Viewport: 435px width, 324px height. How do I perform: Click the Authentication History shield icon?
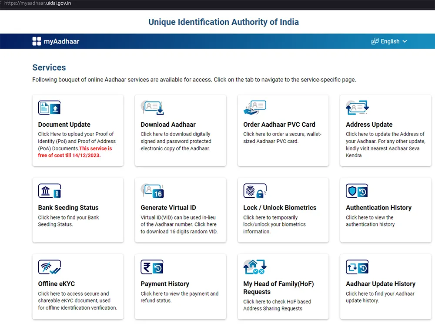(357, 191)
